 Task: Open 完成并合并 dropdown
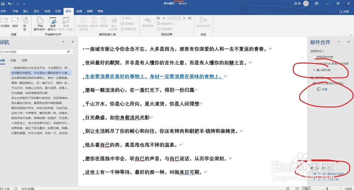[203, 23]
